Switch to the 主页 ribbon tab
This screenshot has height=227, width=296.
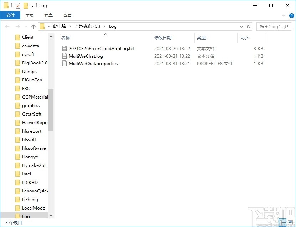(x=30, y=15)
